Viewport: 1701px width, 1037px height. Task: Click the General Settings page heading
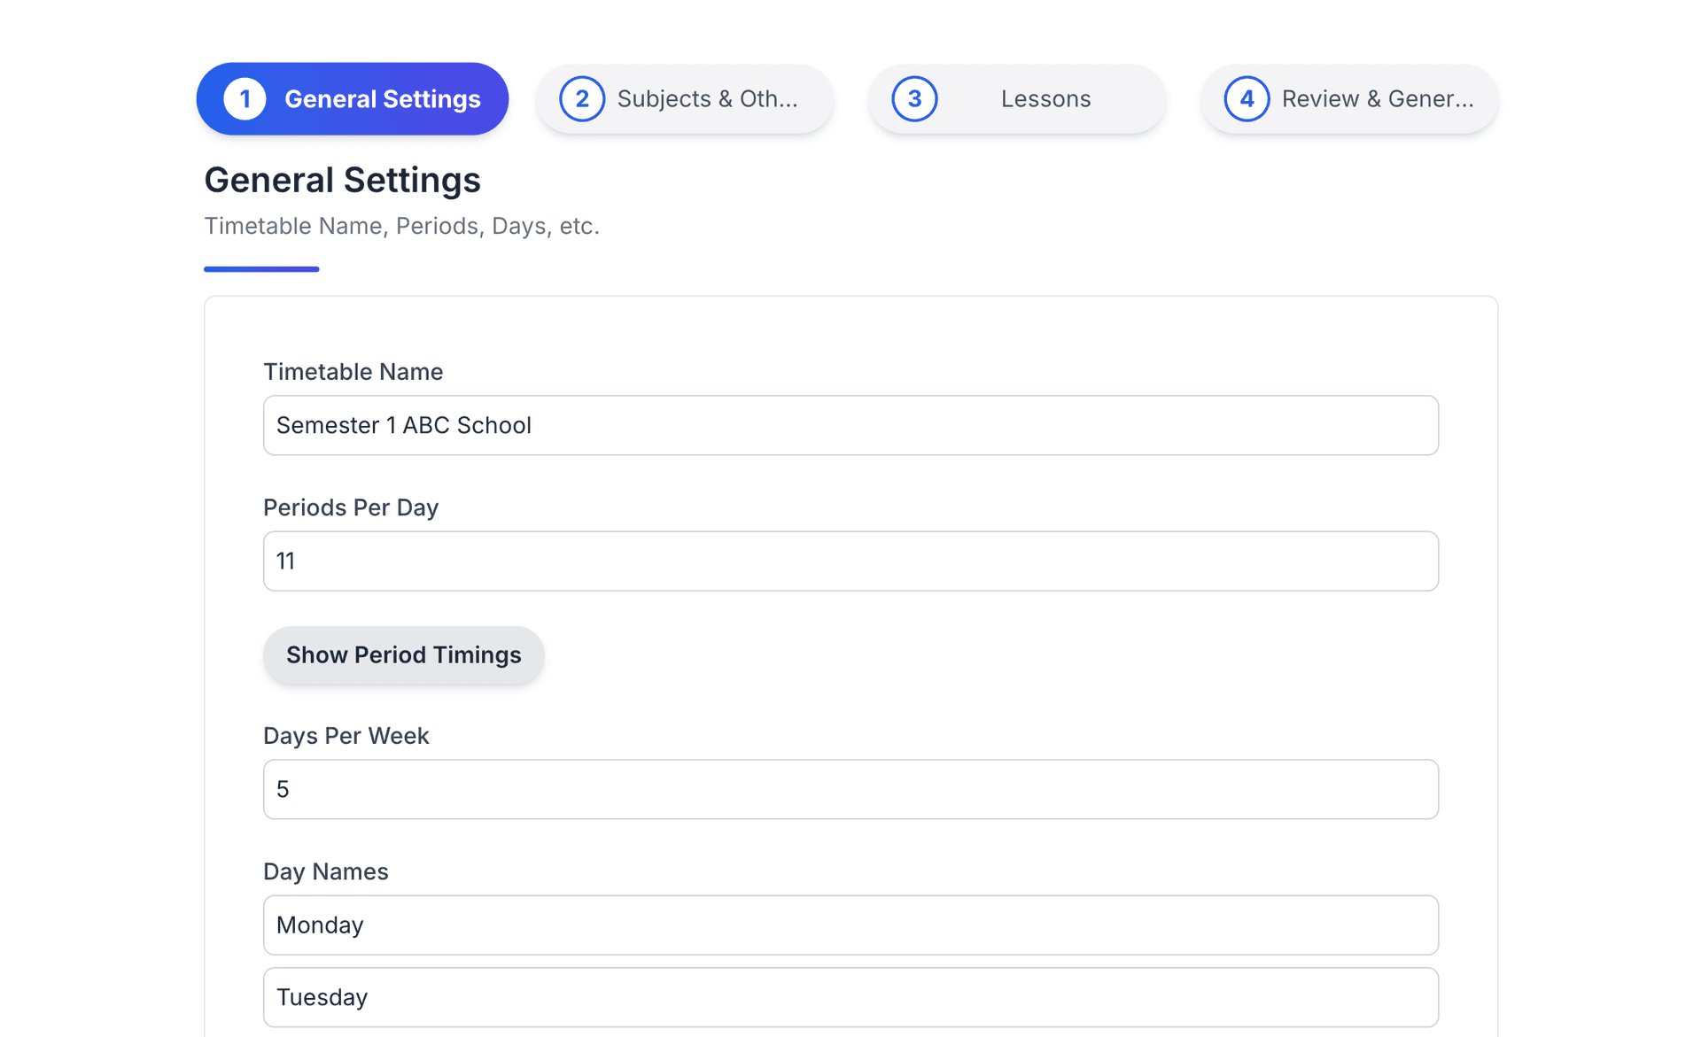(x=342, y=180)
